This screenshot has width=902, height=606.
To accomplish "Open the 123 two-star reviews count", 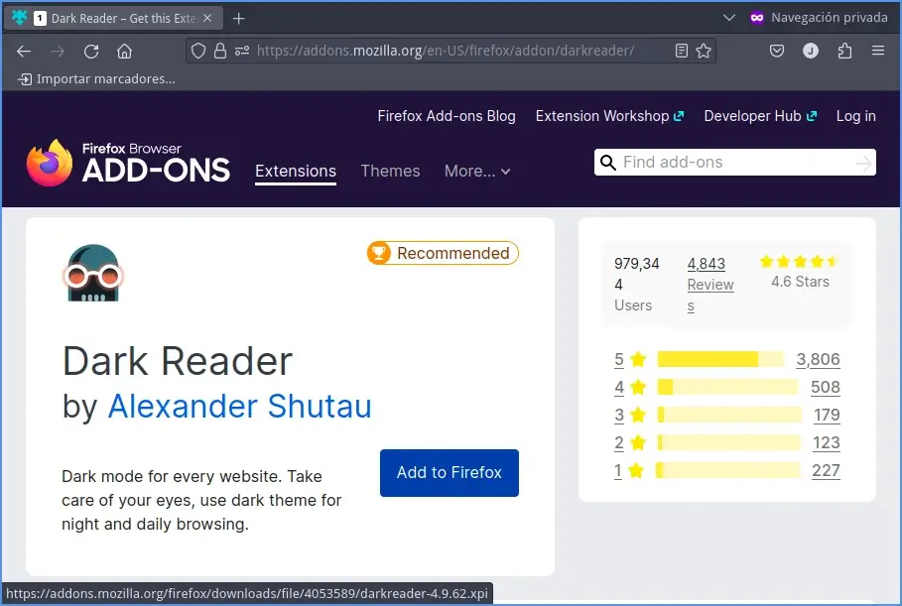I will [x=827, y=442].
